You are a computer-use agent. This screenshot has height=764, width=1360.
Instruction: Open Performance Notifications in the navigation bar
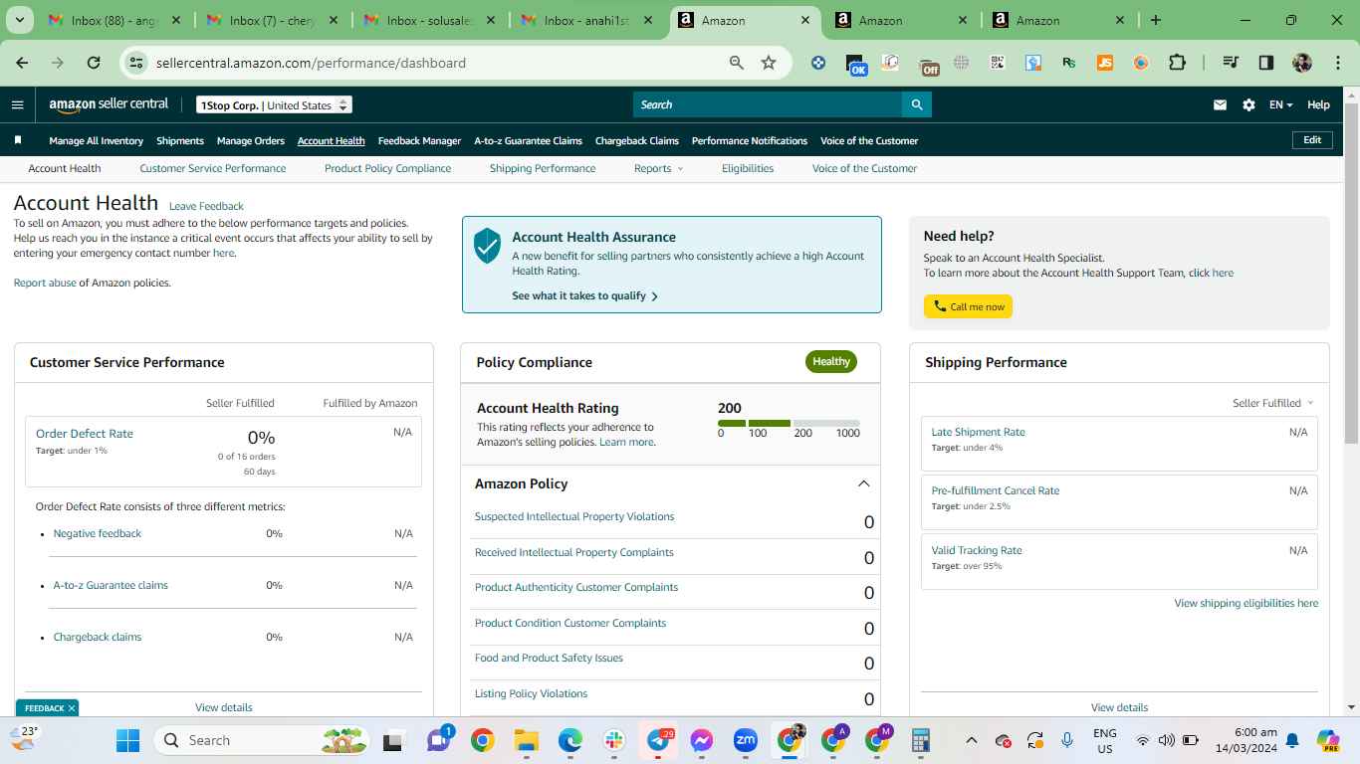750,140
